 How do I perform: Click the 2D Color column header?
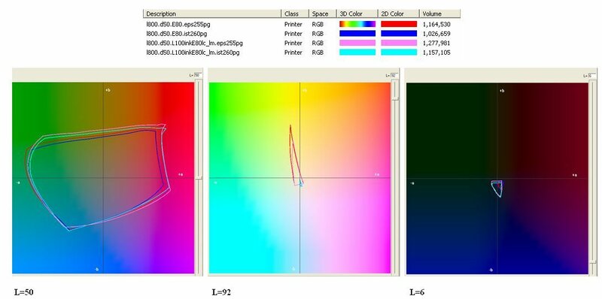coord(399,14)
